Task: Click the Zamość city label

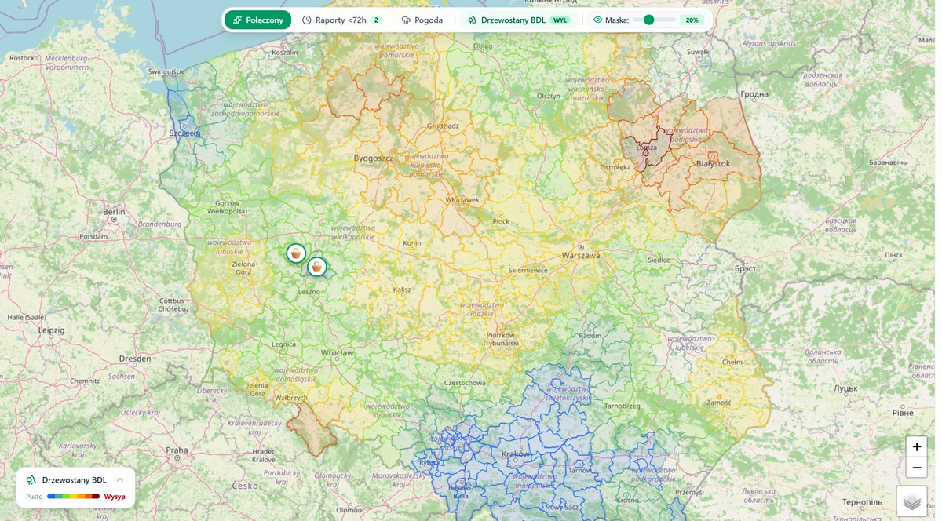Action: pos(719,401)
